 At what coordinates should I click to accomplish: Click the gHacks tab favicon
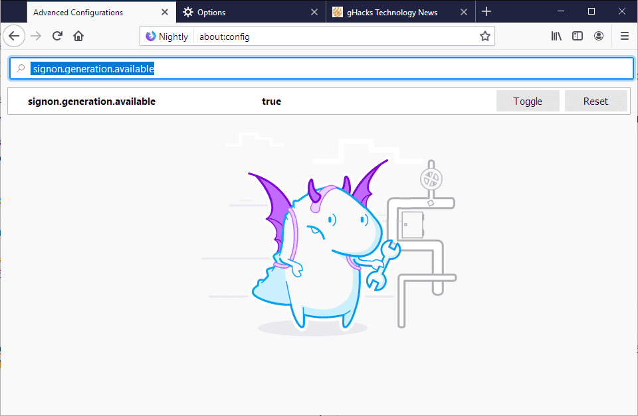click(x=338, y=12)
